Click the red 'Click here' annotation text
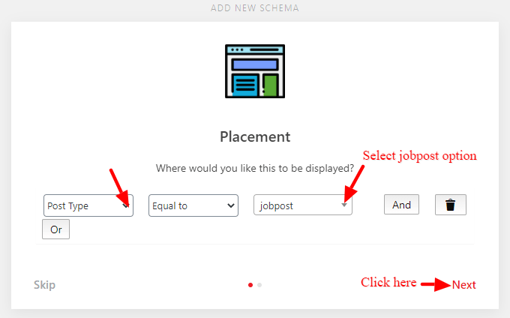This screenshot has height=318, width=510. pos(388,282)
